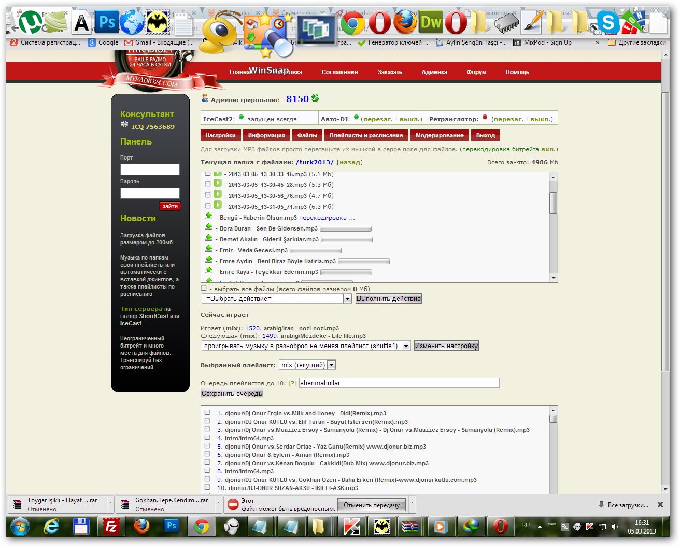Click the 'Сохранить очередь' button
The image size is (680, 547).
pyautogui.click(x=232, y=394)
